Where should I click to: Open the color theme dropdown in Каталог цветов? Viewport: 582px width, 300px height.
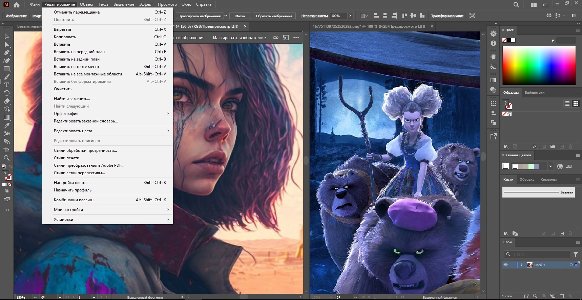click(550, 166)
